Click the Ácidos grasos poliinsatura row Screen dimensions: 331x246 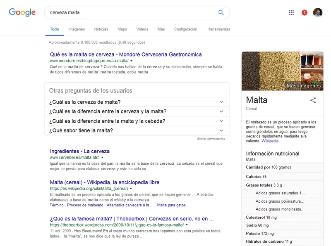pyautogui.click(x=283, y=201)
